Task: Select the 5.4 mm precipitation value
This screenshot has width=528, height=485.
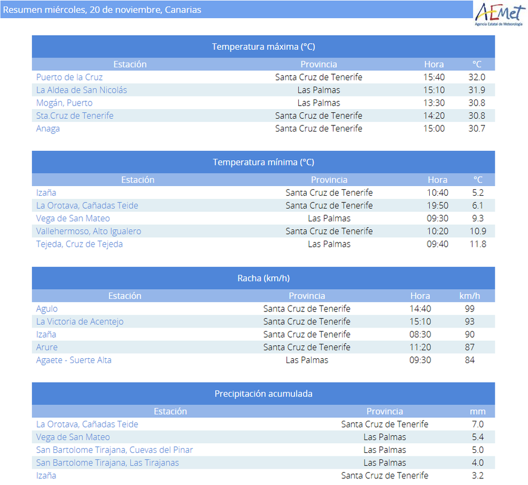Action: pyautogui.click(x=478, y=437)
